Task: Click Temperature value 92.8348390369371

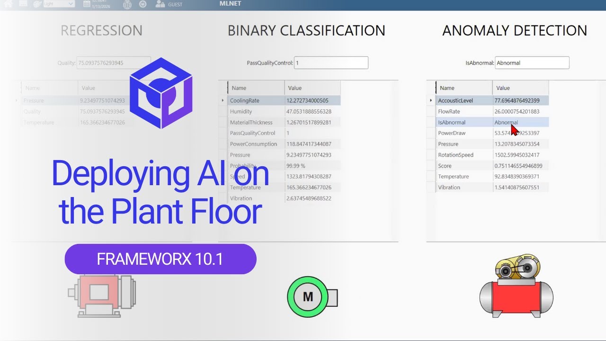Action: [x=517, y=177]
